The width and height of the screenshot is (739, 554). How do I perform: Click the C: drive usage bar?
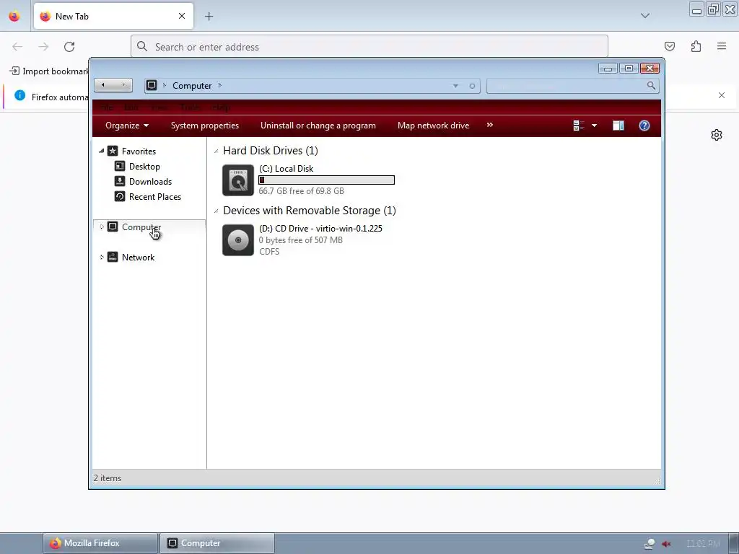point(327,180)
